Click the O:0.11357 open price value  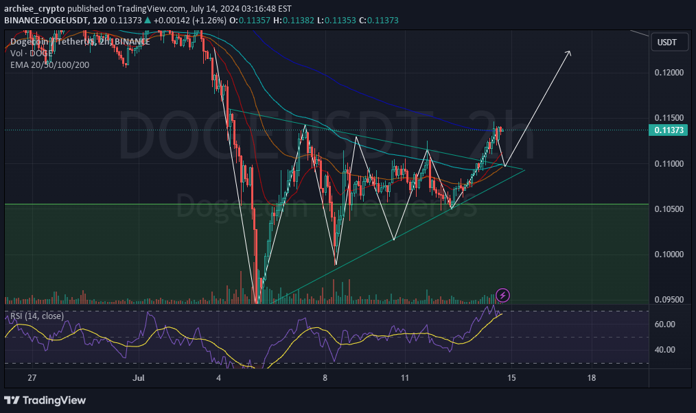tap(250, 21)
